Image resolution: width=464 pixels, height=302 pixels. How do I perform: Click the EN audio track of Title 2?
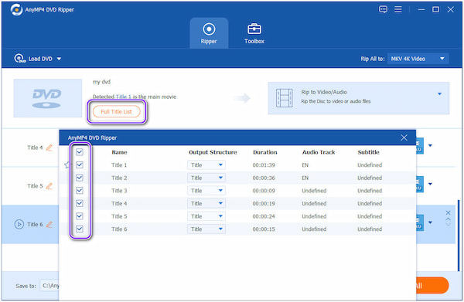point(305,178)
